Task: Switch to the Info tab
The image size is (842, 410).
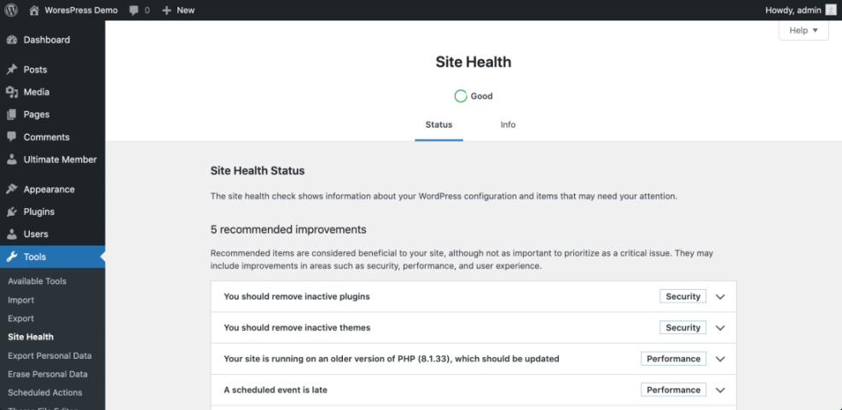Action: point(508,125)
